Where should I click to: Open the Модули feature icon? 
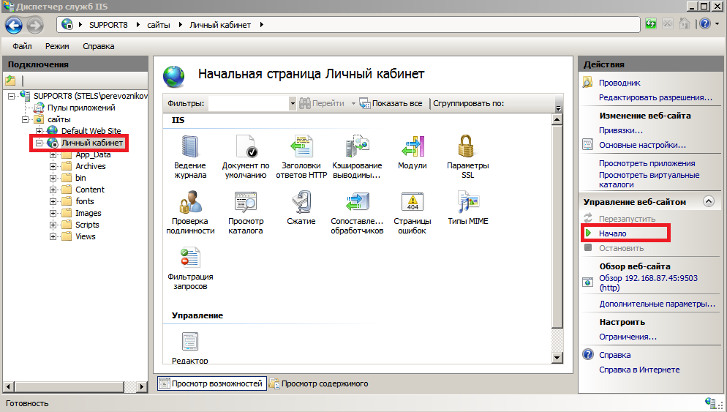pyautogui.click(x=413, y=153)
